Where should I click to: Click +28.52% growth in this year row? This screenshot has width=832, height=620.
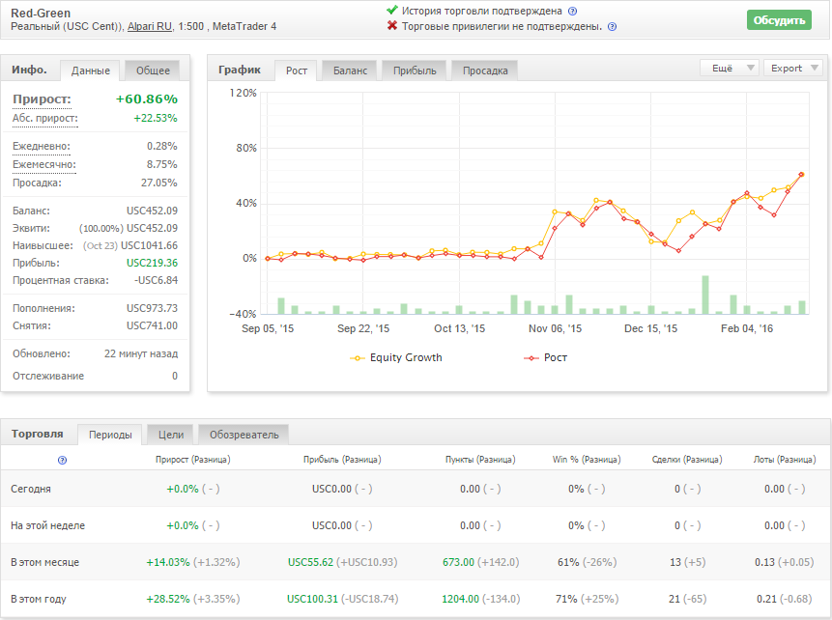[168, 599]
